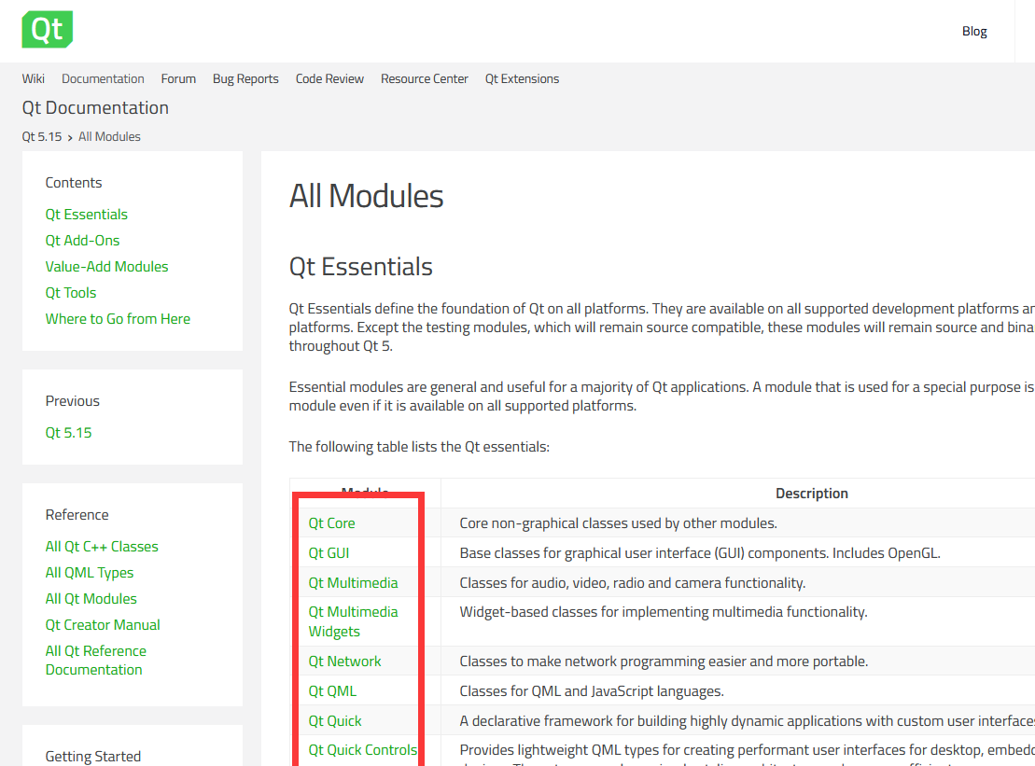This screenshot has height=766, width=1035.
Task: Open Qt Creator Manual link
Action: [103, 625]
